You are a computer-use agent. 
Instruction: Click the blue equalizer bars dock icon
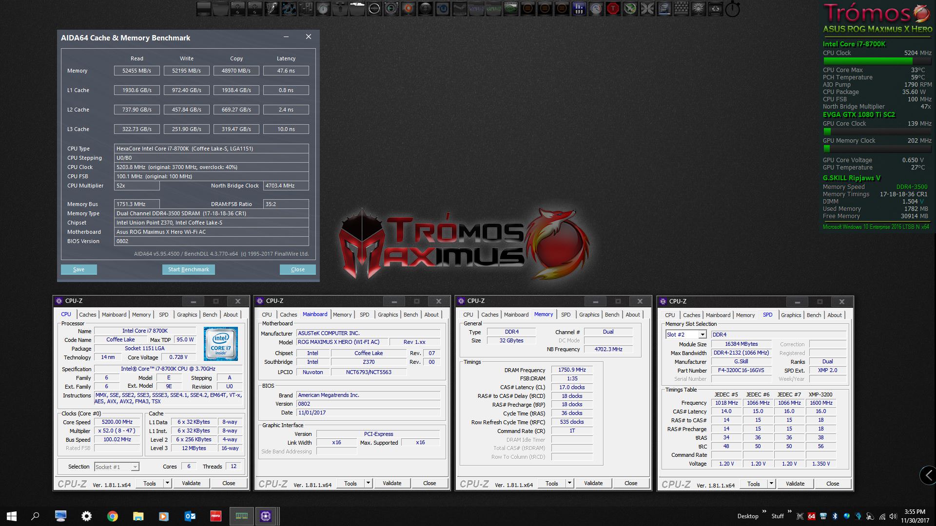(x=579, y=9)
